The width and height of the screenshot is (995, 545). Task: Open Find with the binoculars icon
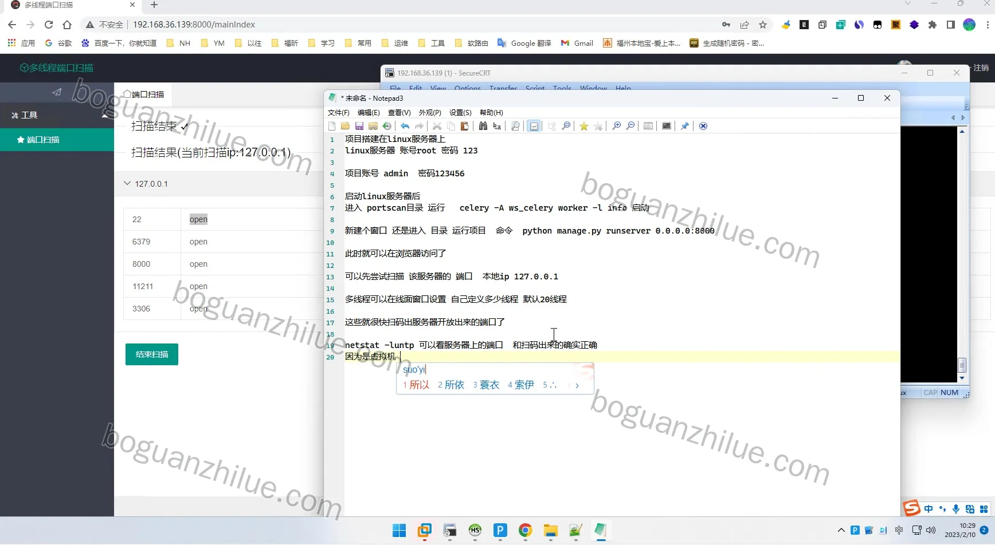tap(483, 126)
